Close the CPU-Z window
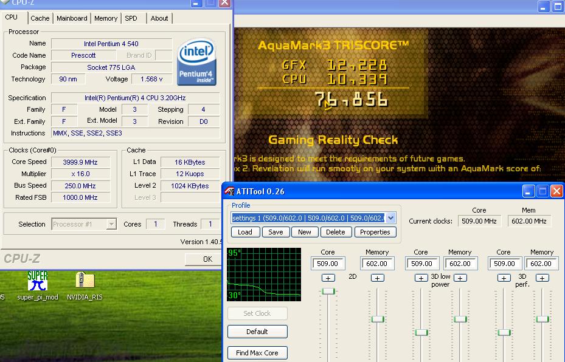Screen dimensions: 565x362 tap(224, 3)
